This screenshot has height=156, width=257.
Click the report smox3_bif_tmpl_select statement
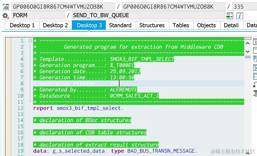point(78,108)
